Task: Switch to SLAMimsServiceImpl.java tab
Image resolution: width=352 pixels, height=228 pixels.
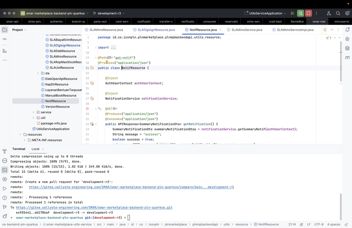Action: [x=293, y=30]
